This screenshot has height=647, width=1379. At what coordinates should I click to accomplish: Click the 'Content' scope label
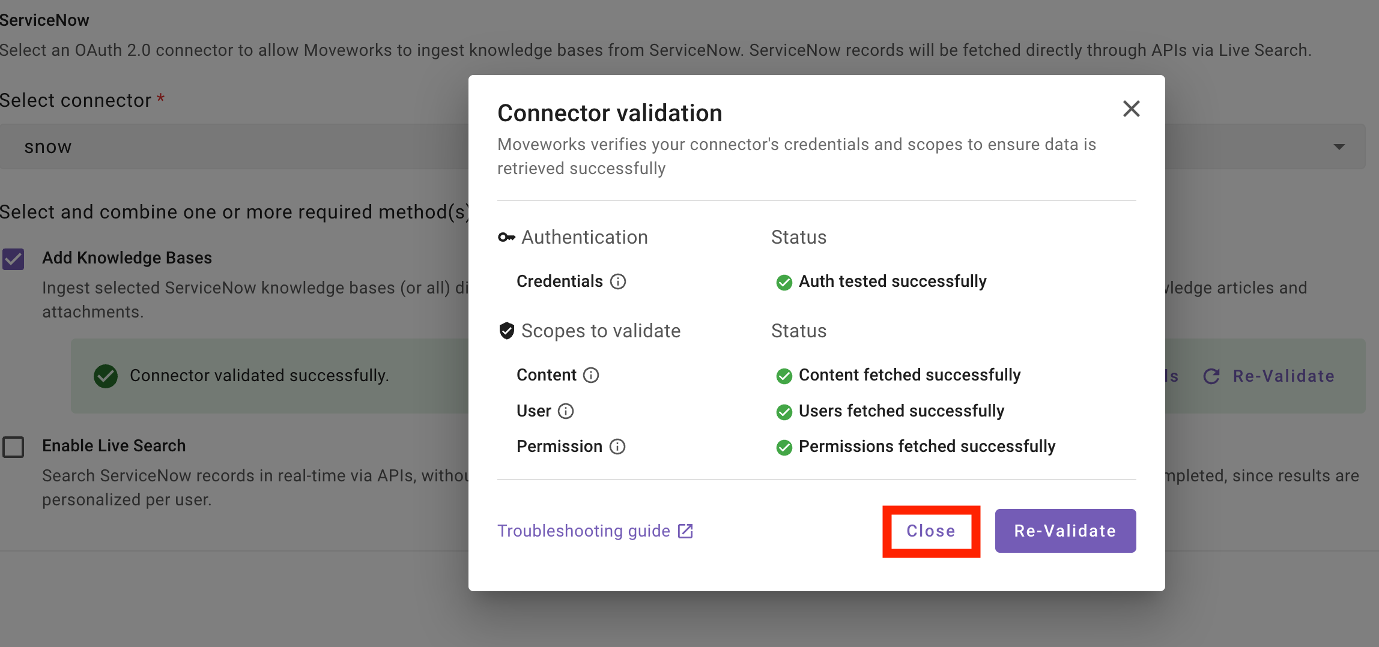pos(547,375)
